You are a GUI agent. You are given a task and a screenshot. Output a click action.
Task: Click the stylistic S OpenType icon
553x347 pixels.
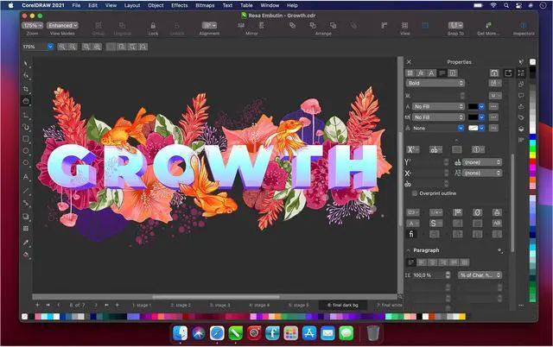[434, 223]
